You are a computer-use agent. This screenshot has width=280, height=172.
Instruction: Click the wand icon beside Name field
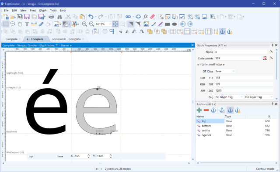271,52
